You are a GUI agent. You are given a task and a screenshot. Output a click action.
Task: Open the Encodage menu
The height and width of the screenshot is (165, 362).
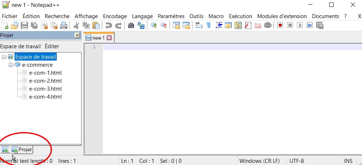click(x=115, y=16)
